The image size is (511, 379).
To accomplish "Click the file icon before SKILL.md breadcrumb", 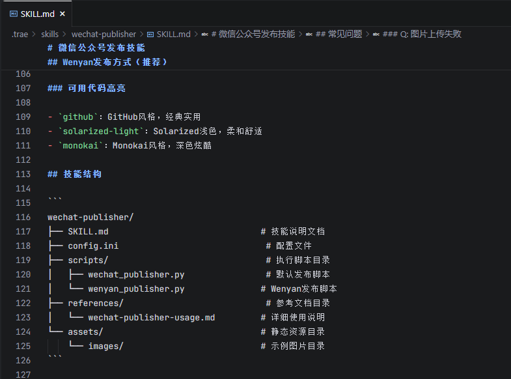I will tap(151, 34).
